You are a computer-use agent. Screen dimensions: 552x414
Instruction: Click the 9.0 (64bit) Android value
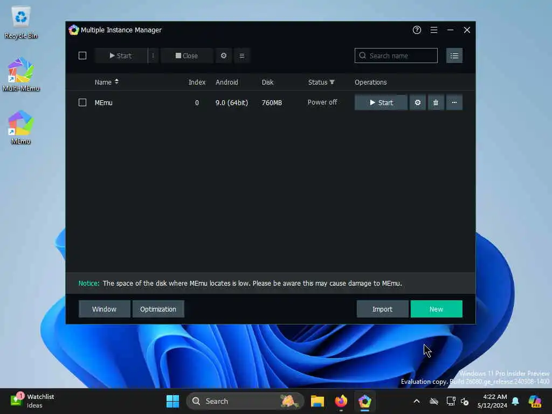coord(232,103)
